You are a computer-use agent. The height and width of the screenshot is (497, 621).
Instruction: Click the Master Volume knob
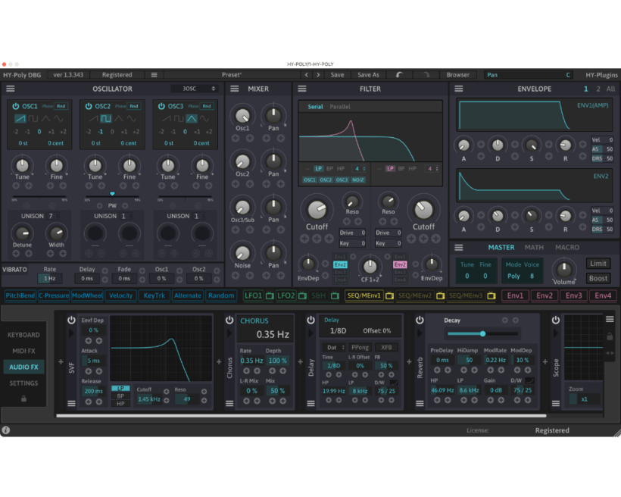(x=563, y=268)
